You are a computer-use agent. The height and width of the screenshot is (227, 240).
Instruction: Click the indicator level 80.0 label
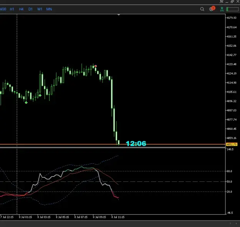(x=229, y=171)
